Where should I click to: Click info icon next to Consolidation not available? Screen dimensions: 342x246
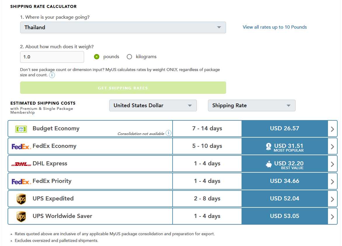[x=168, y=133]
